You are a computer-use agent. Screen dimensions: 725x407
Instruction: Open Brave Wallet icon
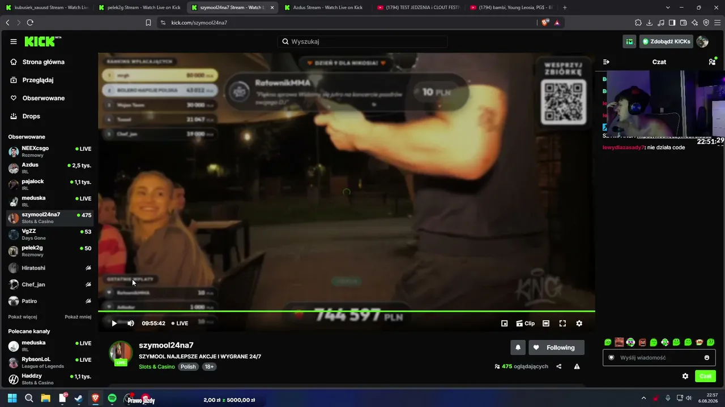684,23
